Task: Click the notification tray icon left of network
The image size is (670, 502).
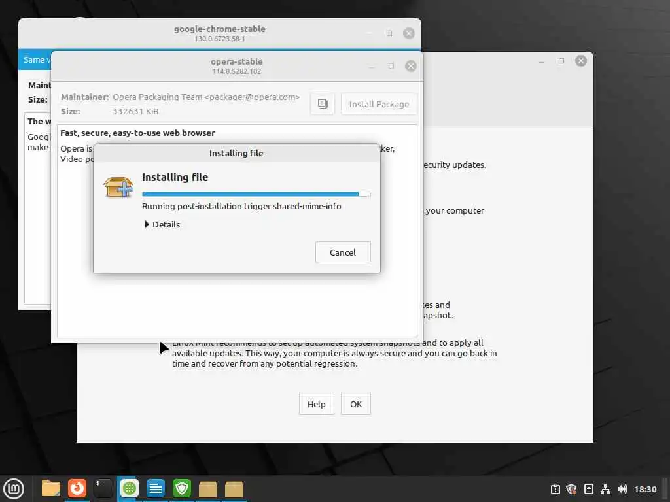Action: pyautogui.click(x=588, y=489)
